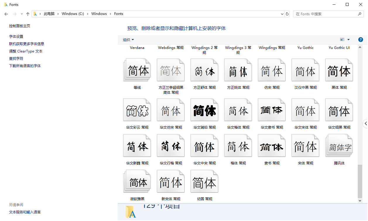Image resolution: width=368 pixels, height=221 pixels.
Task: Select the 黑体 常规 font icon
Action: [x=339, y=70]
